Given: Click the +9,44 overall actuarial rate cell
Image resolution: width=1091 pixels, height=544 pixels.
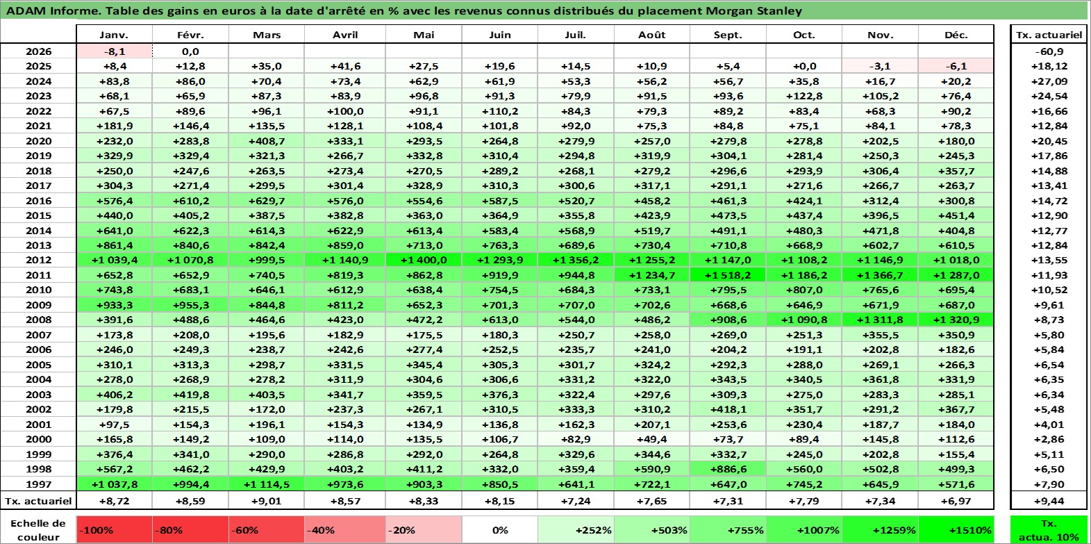Looking at the screenshot, I should tap(1049, 500).
